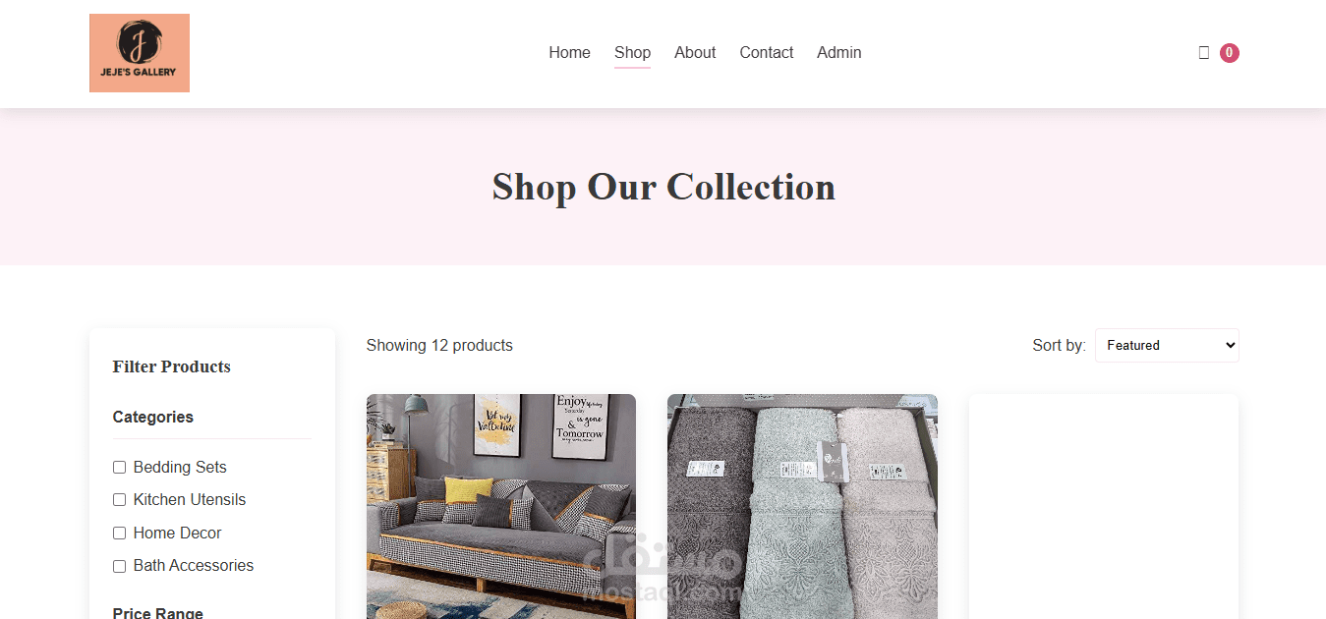Open the shopping cart icon
The height and width of the screenshot is (619, 1326).
(x=1204, y=53)
